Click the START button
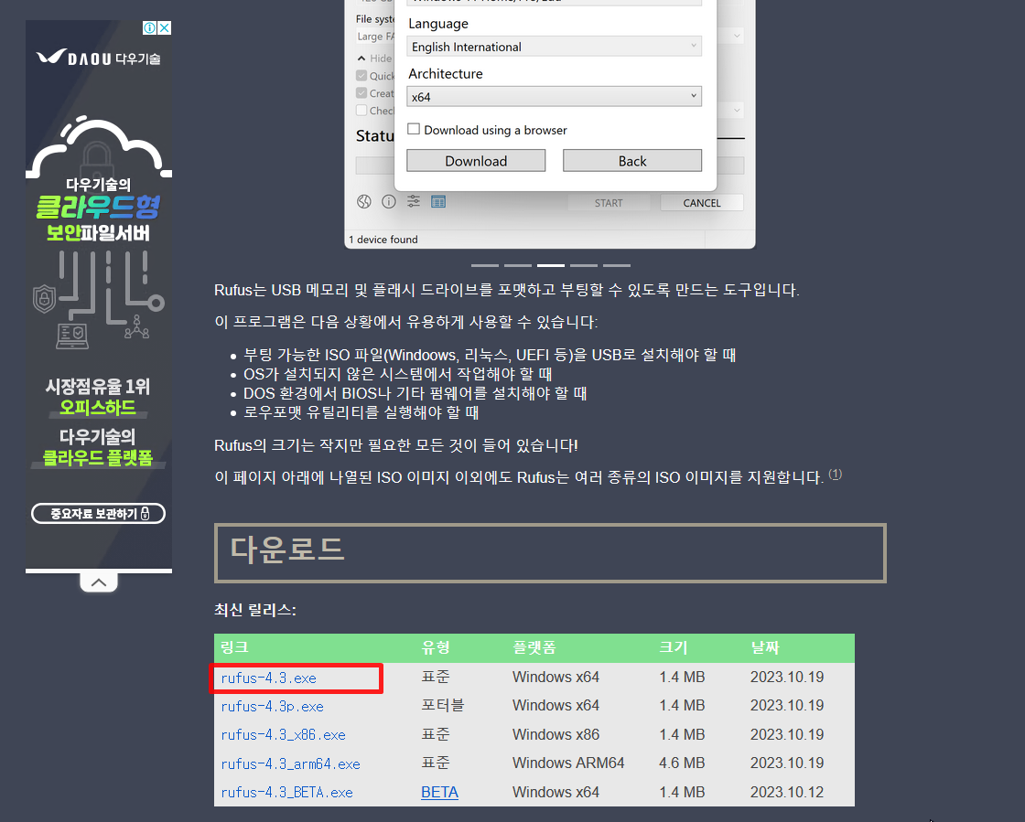This screenshot has width=1025, height=822. [609, 203]
